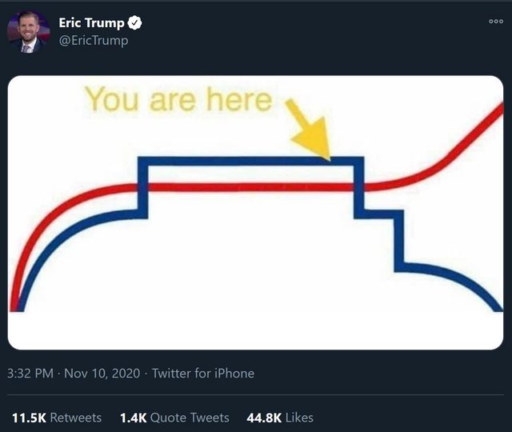Image resolution: width=512 pixels, height=432 pixels.
Task: View the Retweets list
Action: 75,418
